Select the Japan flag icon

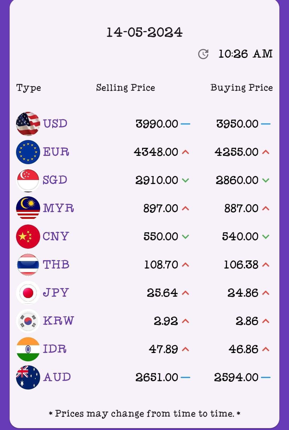[x=28, y=293]
